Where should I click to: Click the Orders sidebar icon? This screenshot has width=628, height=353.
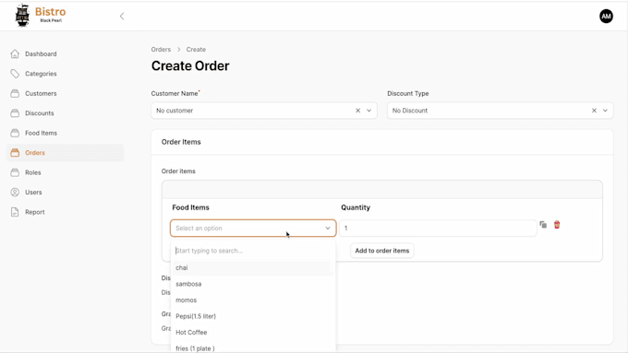tap(15, 153)
